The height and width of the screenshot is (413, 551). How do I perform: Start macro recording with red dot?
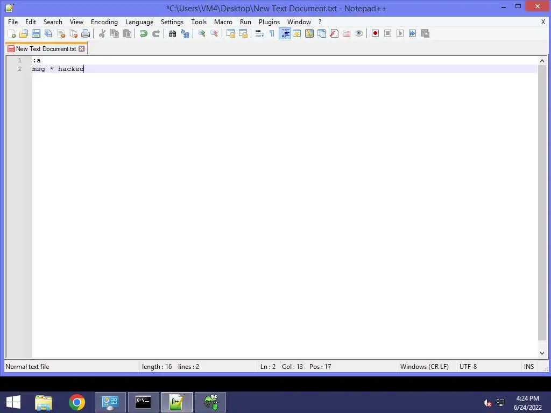pyautogui.click(x=375, y=33)
